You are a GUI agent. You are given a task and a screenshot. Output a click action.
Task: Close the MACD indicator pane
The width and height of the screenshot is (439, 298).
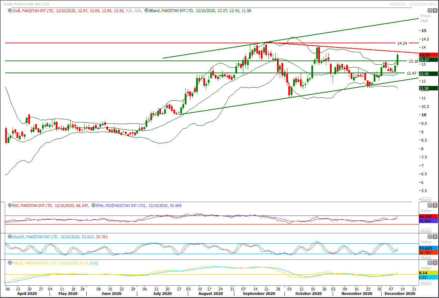(x=435, y=263)
